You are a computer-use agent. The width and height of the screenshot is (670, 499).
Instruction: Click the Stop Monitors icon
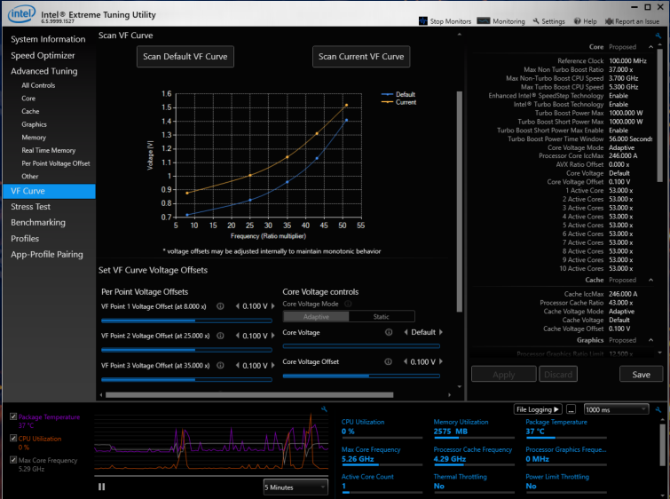point(423,20)
